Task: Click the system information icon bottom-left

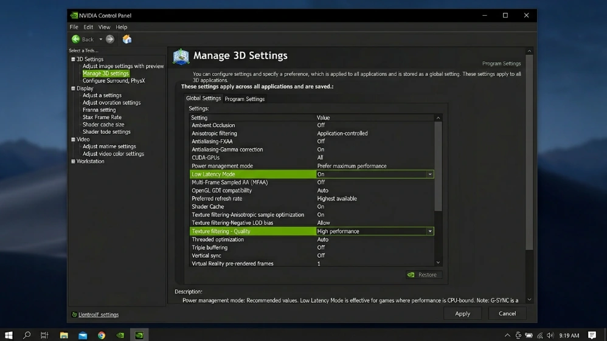Action: [x=74, y=315]
